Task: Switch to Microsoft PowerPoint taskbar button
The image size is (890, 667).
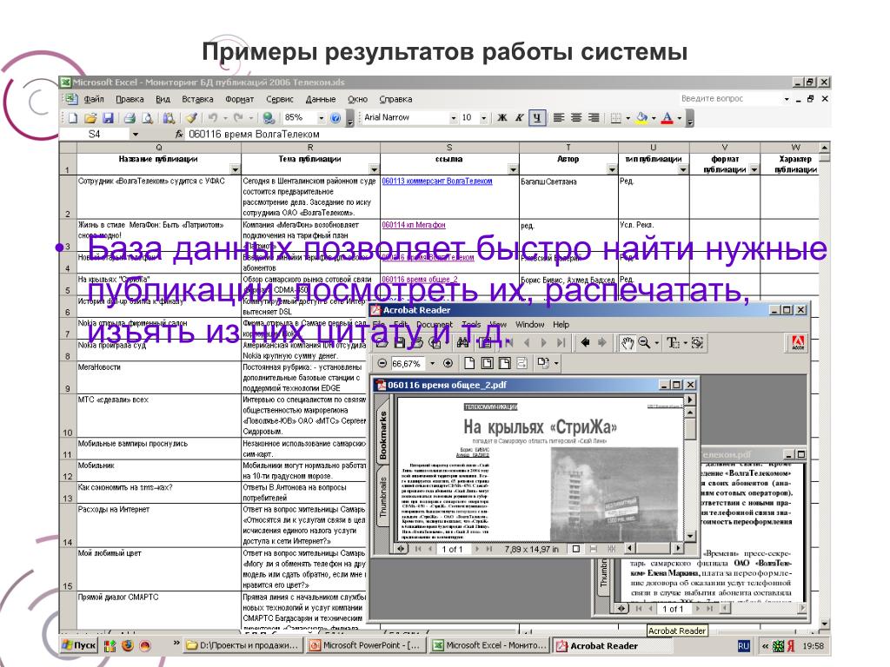Action: 364,645
